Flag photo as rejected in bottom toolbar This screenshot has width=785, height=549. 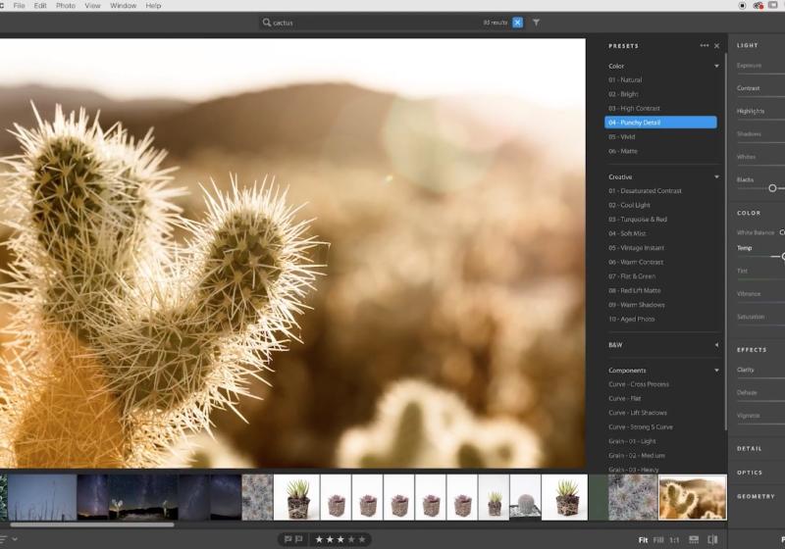click(298, 539)
